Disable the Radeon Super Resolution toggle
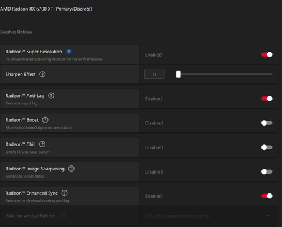Screen dimensions: 282x227 point(267,55)
